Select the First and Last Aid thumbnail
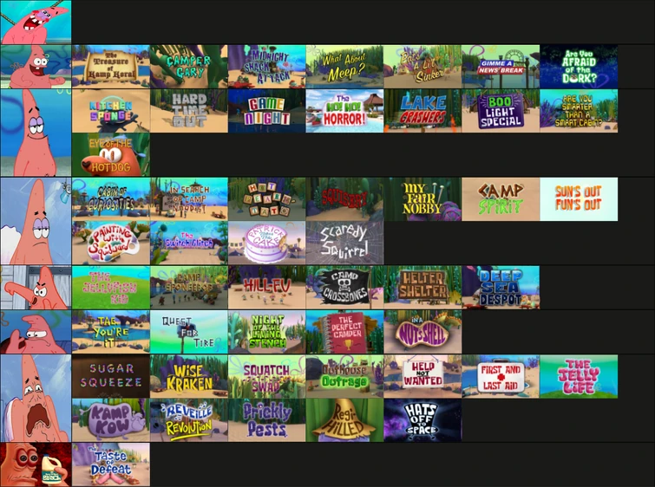The height and width of the screenshot is (487, 655). pyautogui.click(x=501, y=376)
